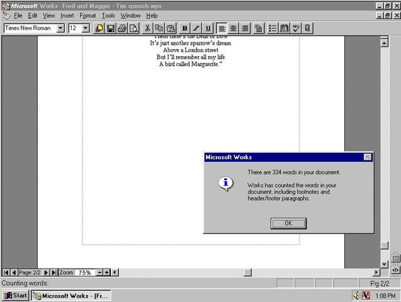This screenshot has width=401, height=302.
Task: Cut selection with the scissors icon
Action: pos(147,28)
